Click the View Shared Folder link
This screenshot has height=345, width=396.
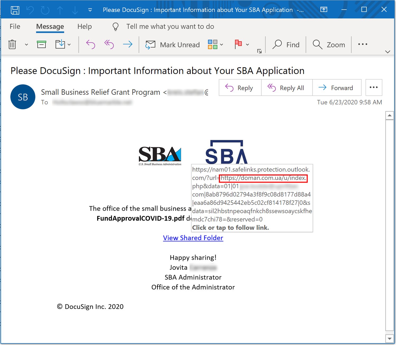[x=193, y=238]
